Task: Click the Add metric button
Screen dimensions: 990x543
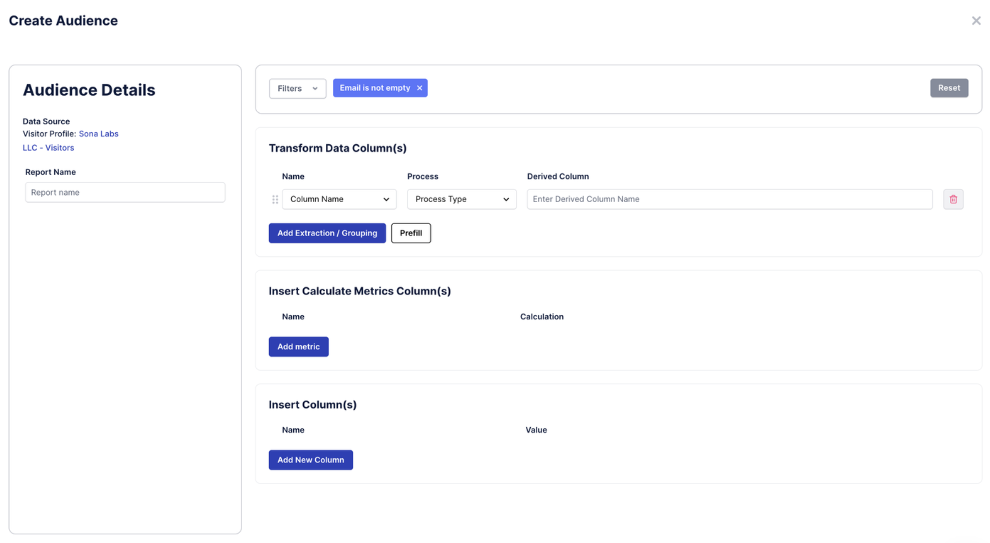Action: coord(298,346)
